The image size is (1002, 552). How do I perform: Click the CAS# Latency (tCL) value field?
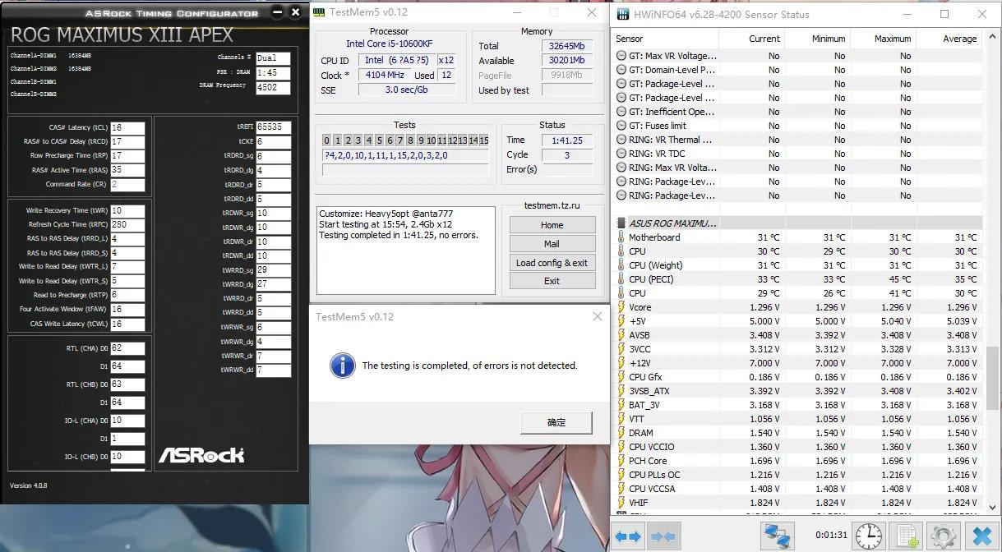pyautogui.click(x=127, y=128)
